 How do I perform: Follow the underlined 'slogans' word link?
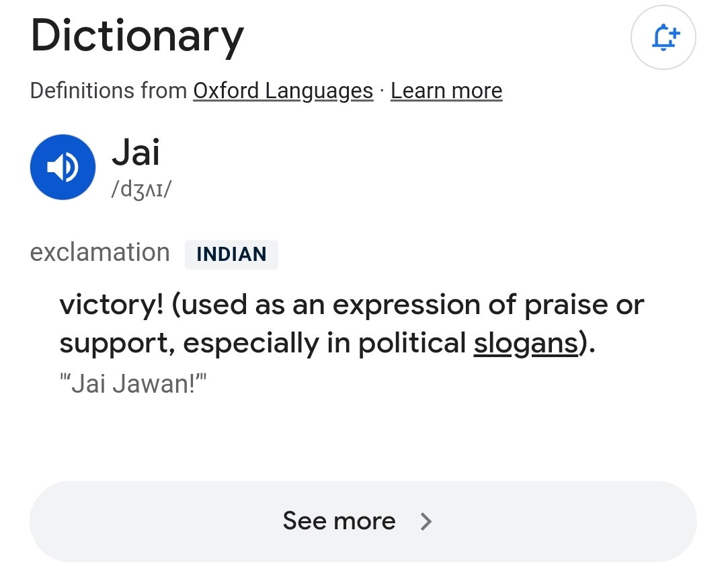click(x=526, y=344)
